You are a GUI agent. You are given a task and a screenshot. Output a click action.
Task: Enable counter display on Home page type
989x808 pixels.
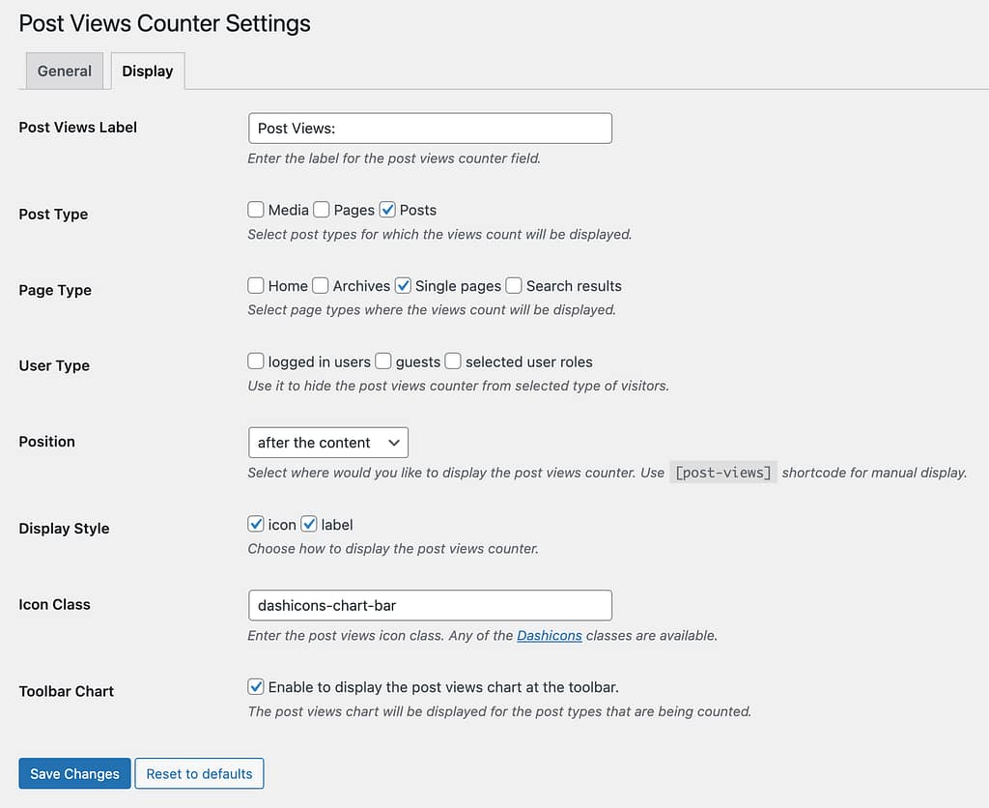pos(256,285)
